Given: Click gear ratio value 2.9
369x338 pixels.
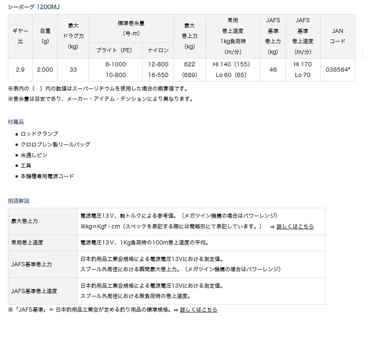Looking at the screenshot, I should tap(20, 70).
